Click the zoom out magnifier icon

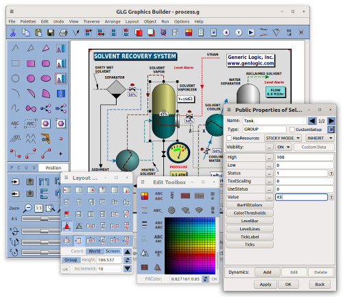coord(28,208)
